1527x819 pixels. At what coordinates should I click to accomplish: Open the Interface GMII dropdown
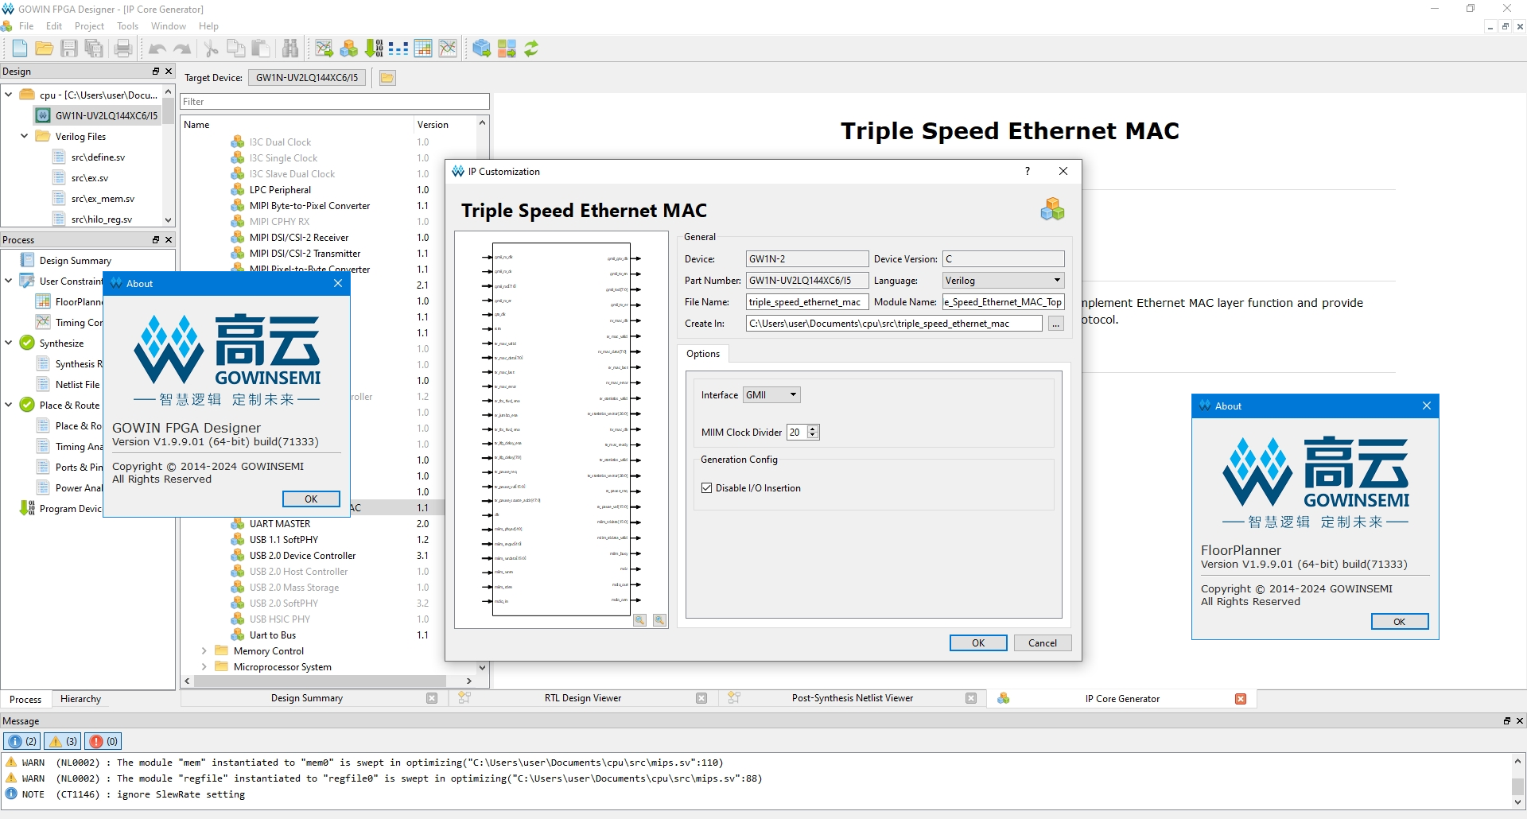pyautogui.click(x=771, y=395)
